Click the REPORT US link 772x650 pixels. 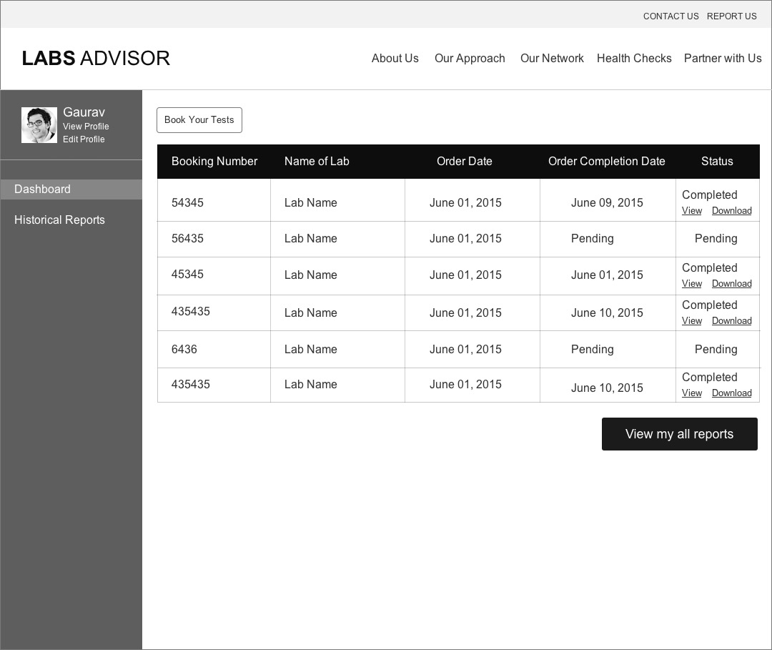tap(731, 16)
